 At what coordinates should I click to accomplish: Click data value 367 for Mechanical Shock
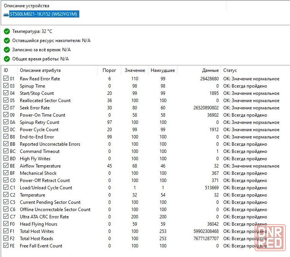pos(215,173)
